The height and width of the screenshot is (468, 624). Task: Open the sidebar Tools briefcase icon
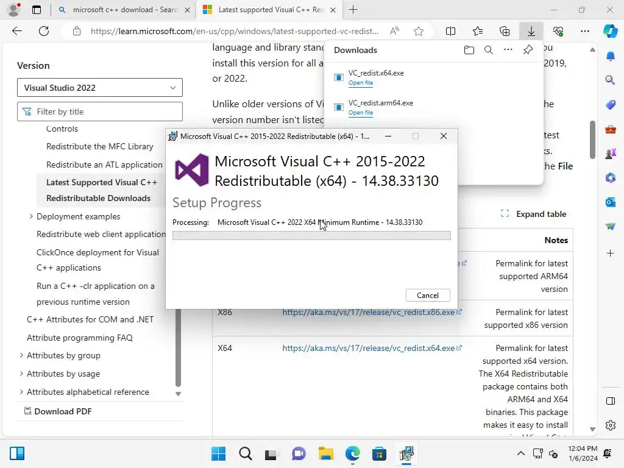click(611, 129)
